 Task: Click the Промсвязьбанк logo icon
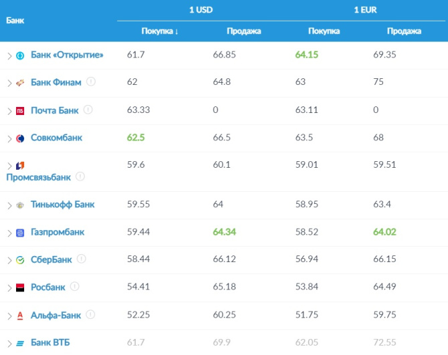coord(20,165)
